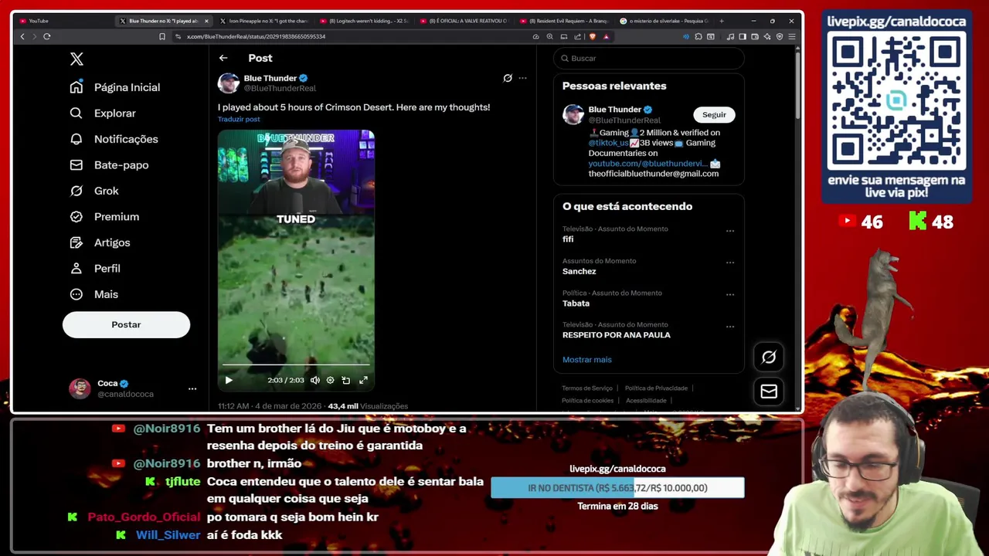The image size is (989, 556).
Task: Open the youtube.com/@bluethundervi link
Action: click(x=647, y=164)
